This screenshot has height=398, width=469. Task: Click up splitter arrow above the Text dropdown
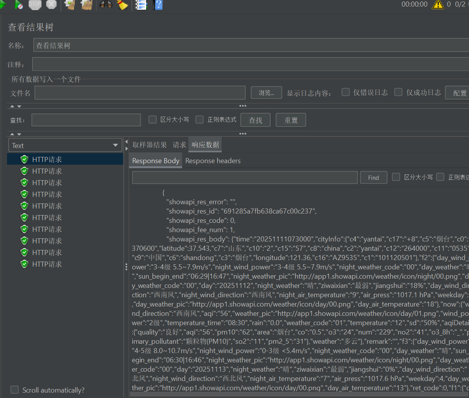pos(12,134)
